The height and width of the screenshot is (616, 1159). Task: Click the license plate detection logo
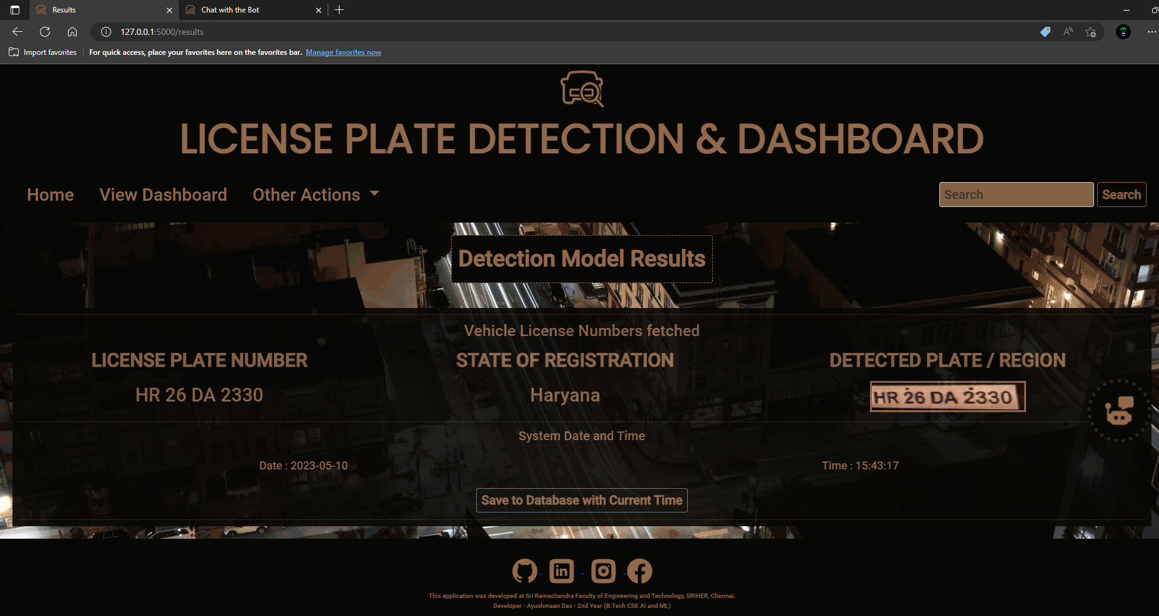click(x=580, y=89)
